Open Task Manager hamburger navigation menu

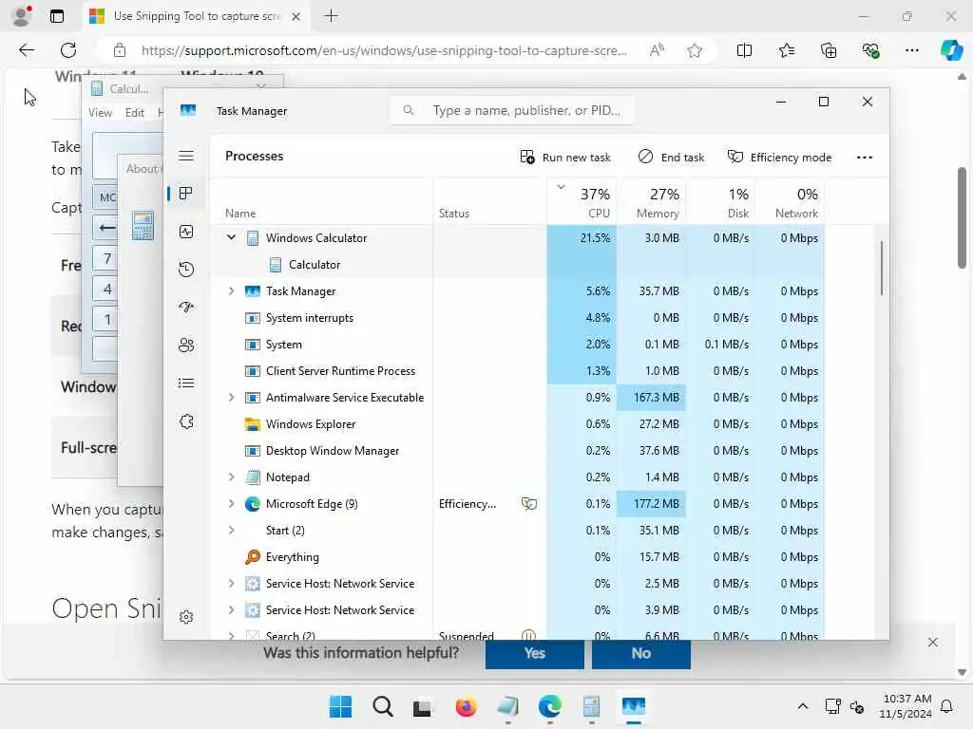click(x=186, y=156)
